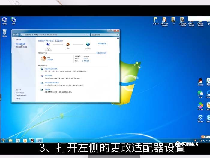Click the active Control Panel taskbar button
This screenshot has width=210, height=158.
[x=40, y=141]
